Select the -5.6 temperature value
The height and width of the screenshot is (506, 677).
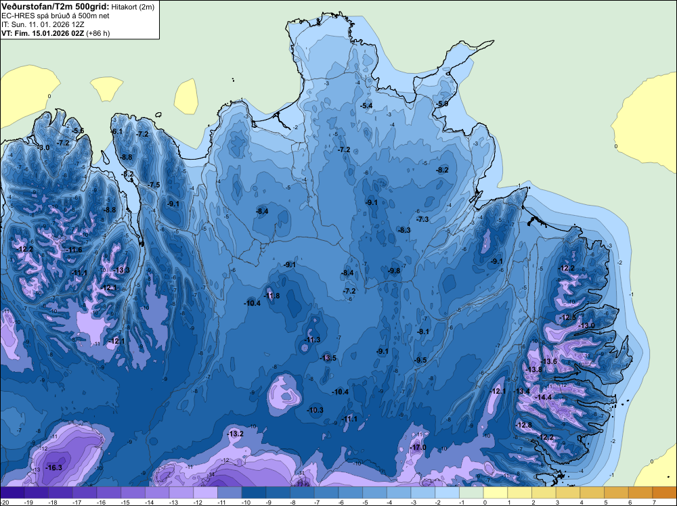(78, 131)
